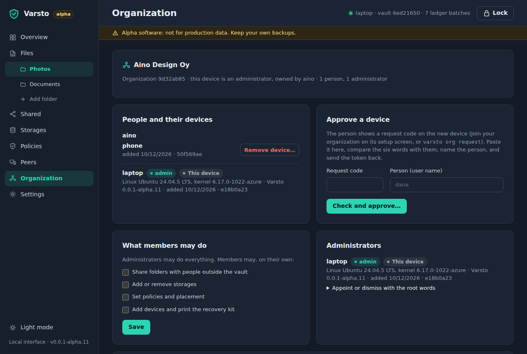Click the Overview grid icon in sidebar
Screen dimensions: 527x354
coord(13,37)
